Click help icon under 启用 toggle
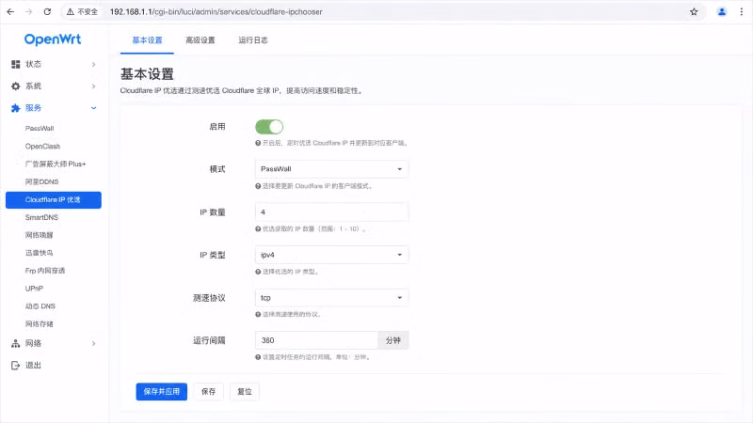This screenshot has height=423, width=753. (x=258, y=143)
